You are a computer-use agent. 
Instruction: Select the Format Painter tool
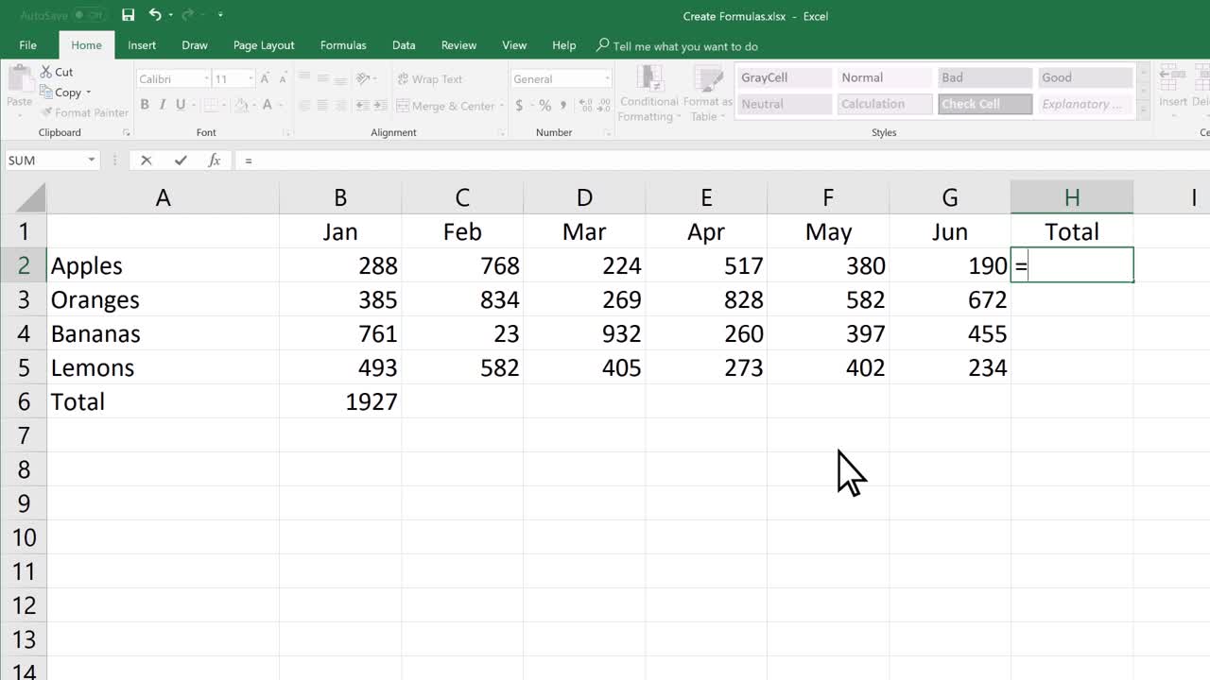(84, 112)
